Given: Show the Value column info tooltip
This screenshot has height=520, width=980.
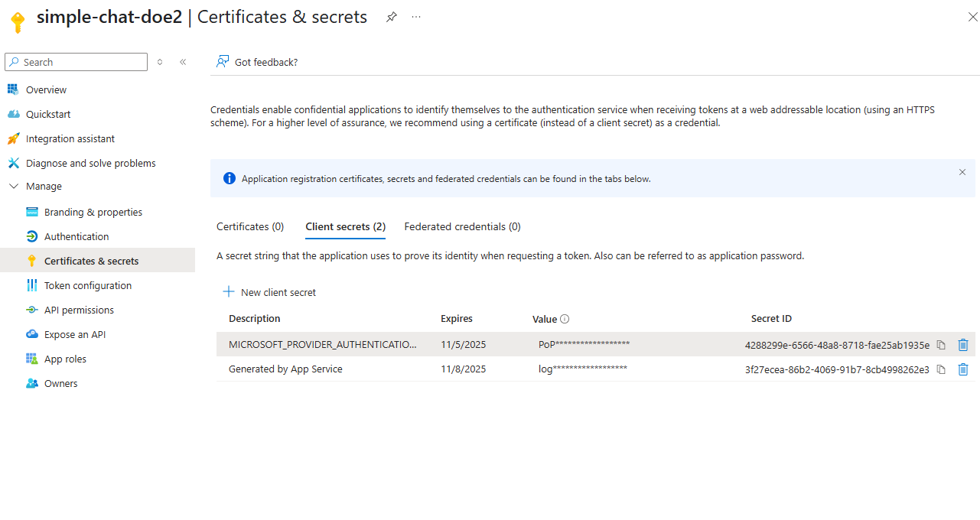Looking at the screenshot, I should tap(563, 318).
